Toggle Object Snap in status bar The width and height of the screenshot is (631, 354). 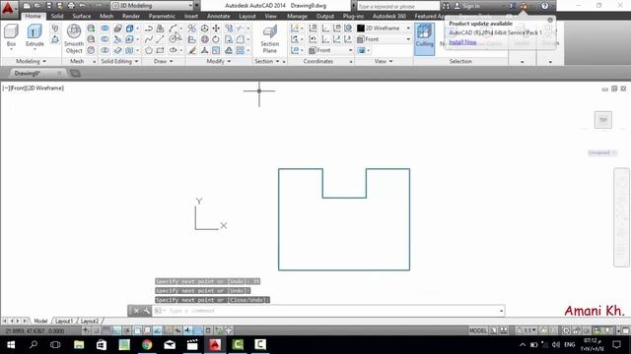137,330
